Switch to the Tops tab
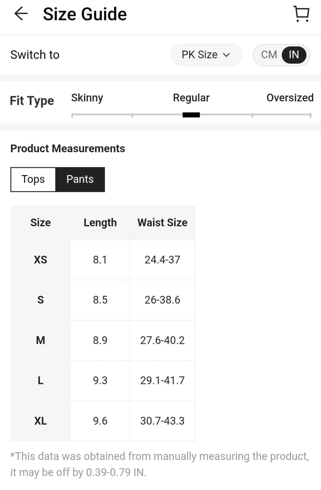The image size is (321, 490). click(x=33, y=179)
